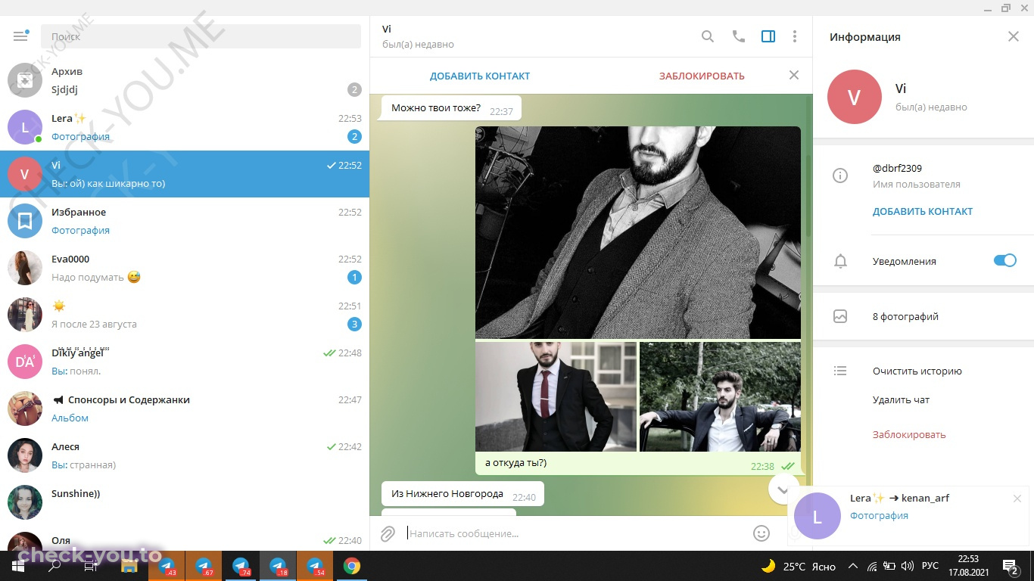The image size is (1034, 581).
Task: Click the volume speaker tray icon
Action: (907, 566)
